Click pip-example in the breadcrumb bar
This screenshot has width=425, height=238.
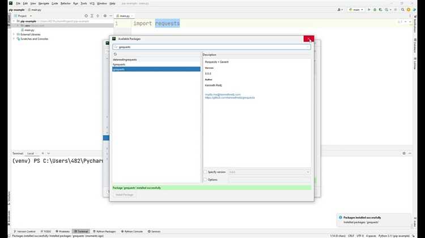tap(16, 10)
